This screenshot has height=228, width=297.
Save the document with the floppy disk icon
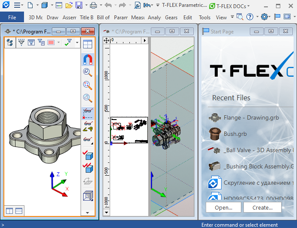click(x=79, y=5)
